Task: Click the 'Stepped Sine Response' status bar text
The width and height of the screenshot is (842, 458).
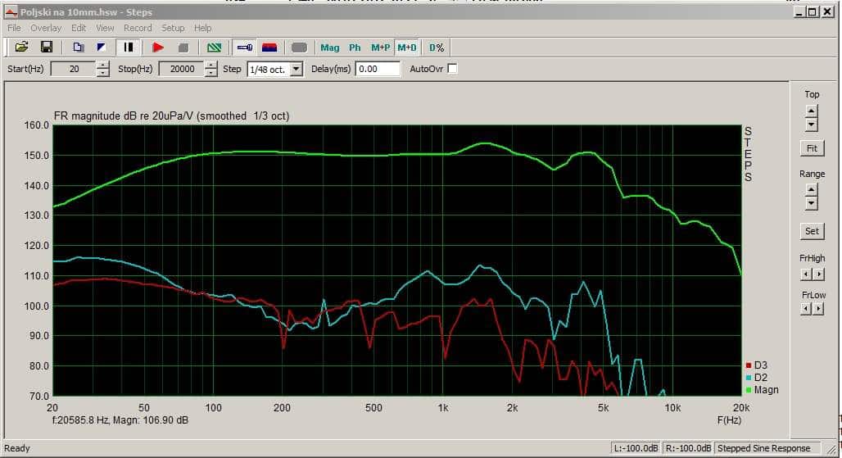Action: point(763,448)
